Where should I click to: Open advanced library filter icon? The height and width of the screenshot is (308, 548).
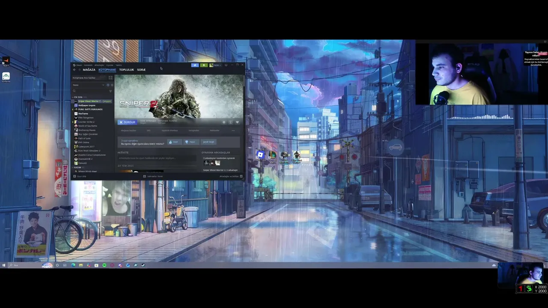tap(110, 91)
